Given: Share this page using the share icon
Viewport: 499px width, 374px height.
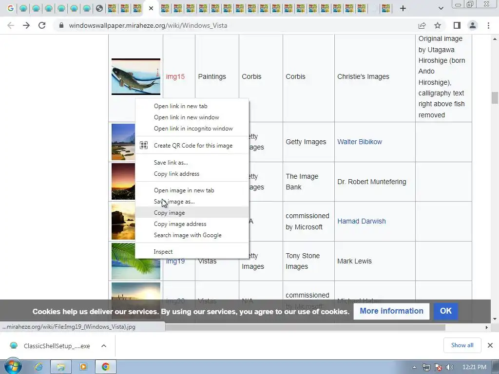Looking at the screenshot, I should (x=422, y=25).
